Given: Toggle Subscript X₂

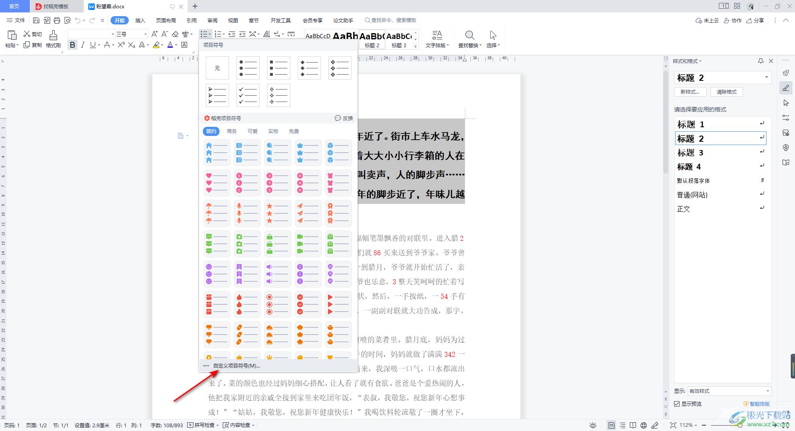Looking at the screenshot, I should pos(132,45).
